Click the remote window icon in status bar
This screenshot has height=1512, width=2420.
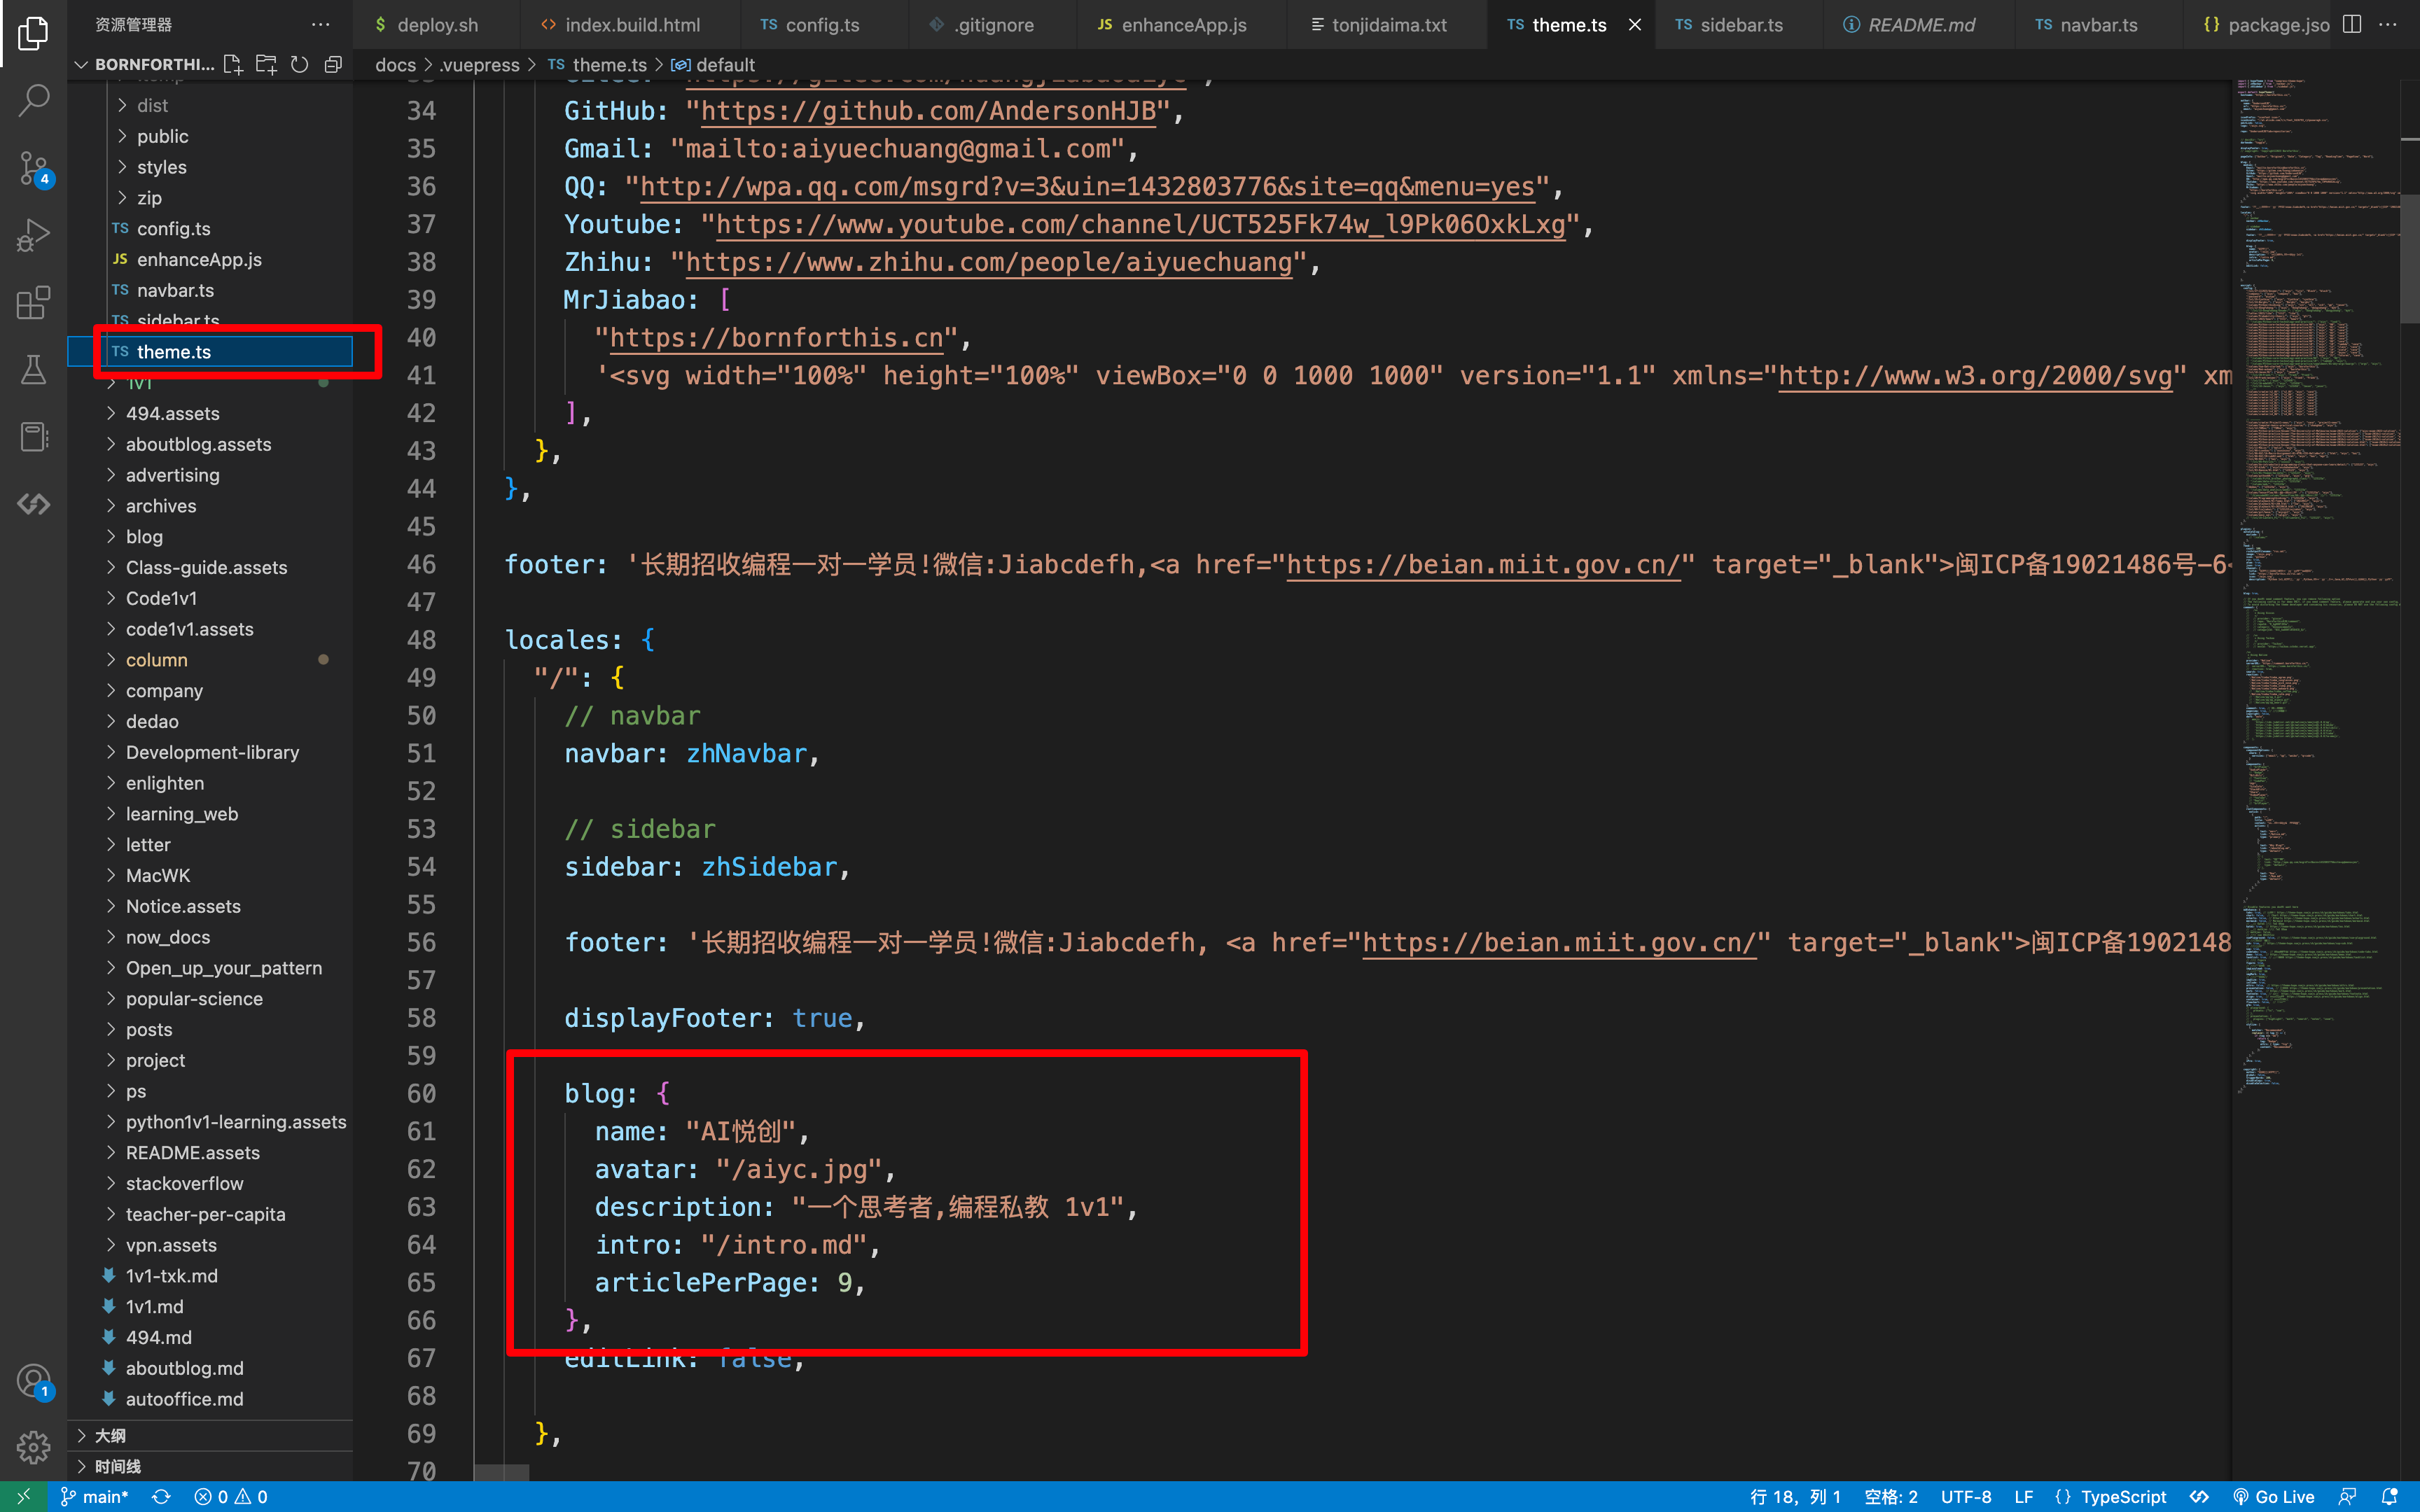[x=24, y=1496]
